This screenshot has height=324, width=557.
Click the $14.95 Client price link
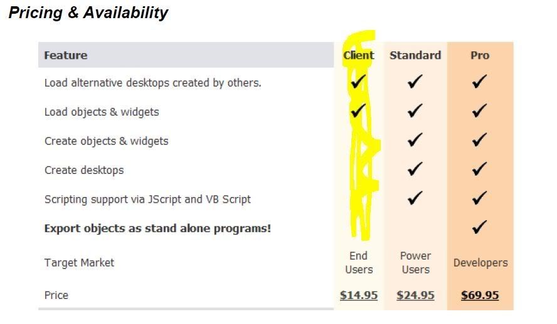[358, 295]
